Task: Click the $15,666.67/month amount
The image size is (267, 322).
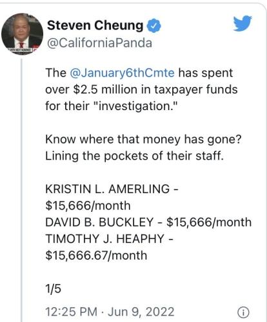Action: tap(96, 256)
